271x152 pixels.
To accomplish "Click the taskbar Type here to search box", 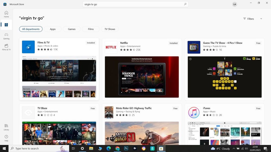I will (x=39, y=148).
